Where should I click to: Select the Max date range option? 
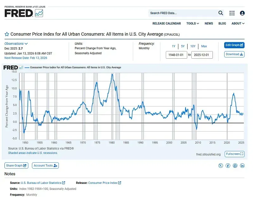(204, 46)
